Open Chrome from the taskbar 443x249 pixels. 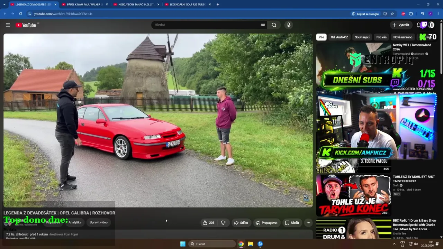pos(241,244)
